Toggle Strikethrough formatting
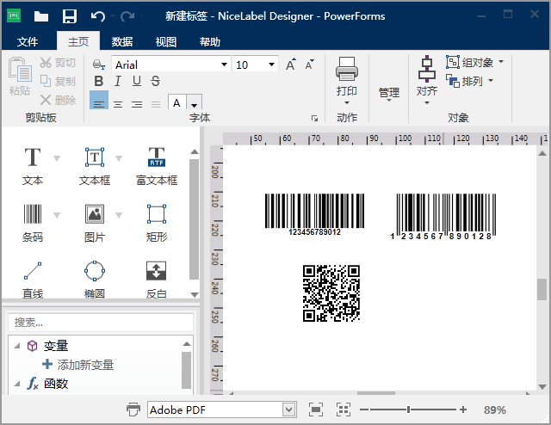 pyautogui.click(x=155, y=81)
